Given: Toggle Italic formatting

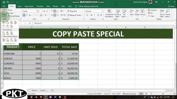Looking at the screenshot, I should [x=27, y=15].
